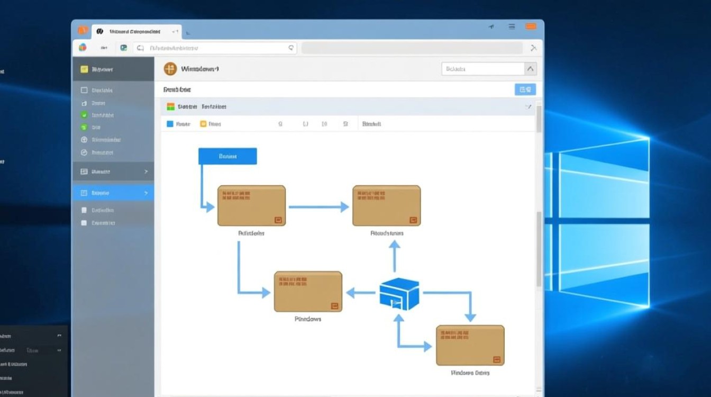The image size is (711, 397).
Task: Click the multicolored round icon left of the address bar
Action: 83,48
